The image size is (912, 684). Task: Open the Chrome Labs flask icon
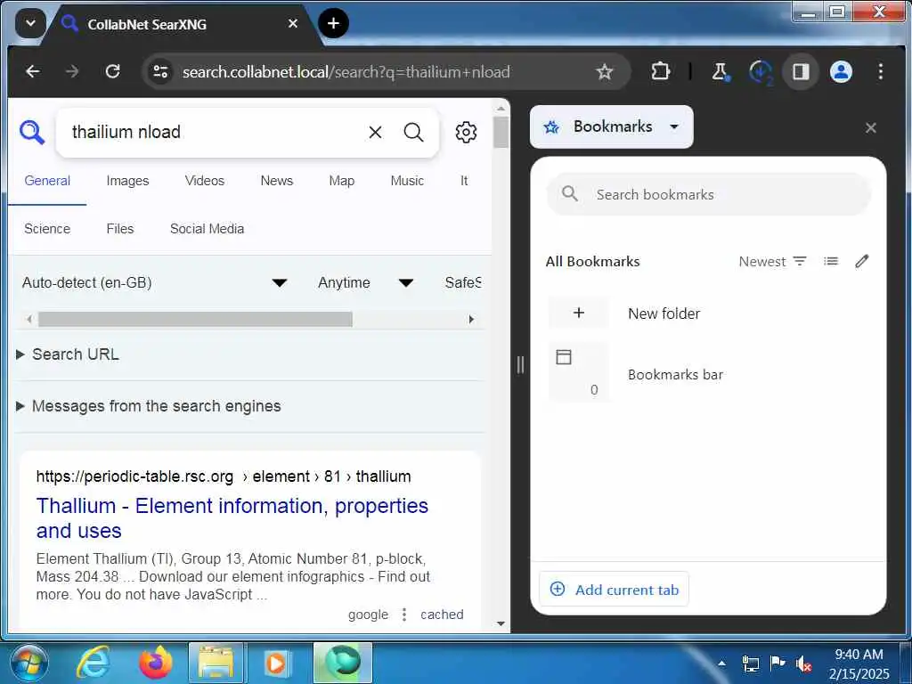[720, 71]
